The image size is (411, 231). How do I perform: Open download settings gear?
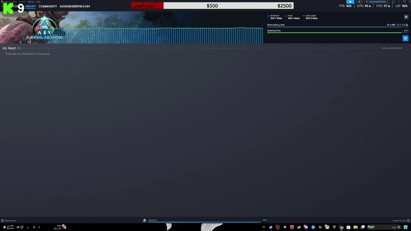[x=406, y=17]
